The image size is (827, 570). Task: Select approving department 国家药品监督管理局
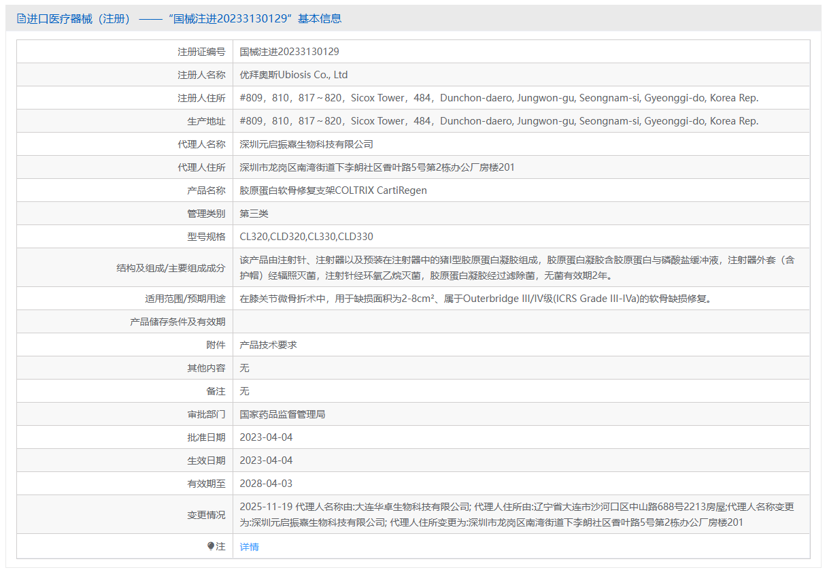pyautogui.click(x=282, y=414)
